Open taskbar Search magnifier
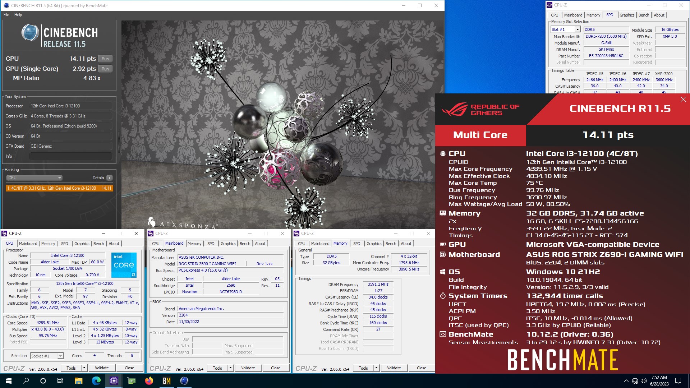The height and width of the screenshot is (388, 690). tap(26, 381)
